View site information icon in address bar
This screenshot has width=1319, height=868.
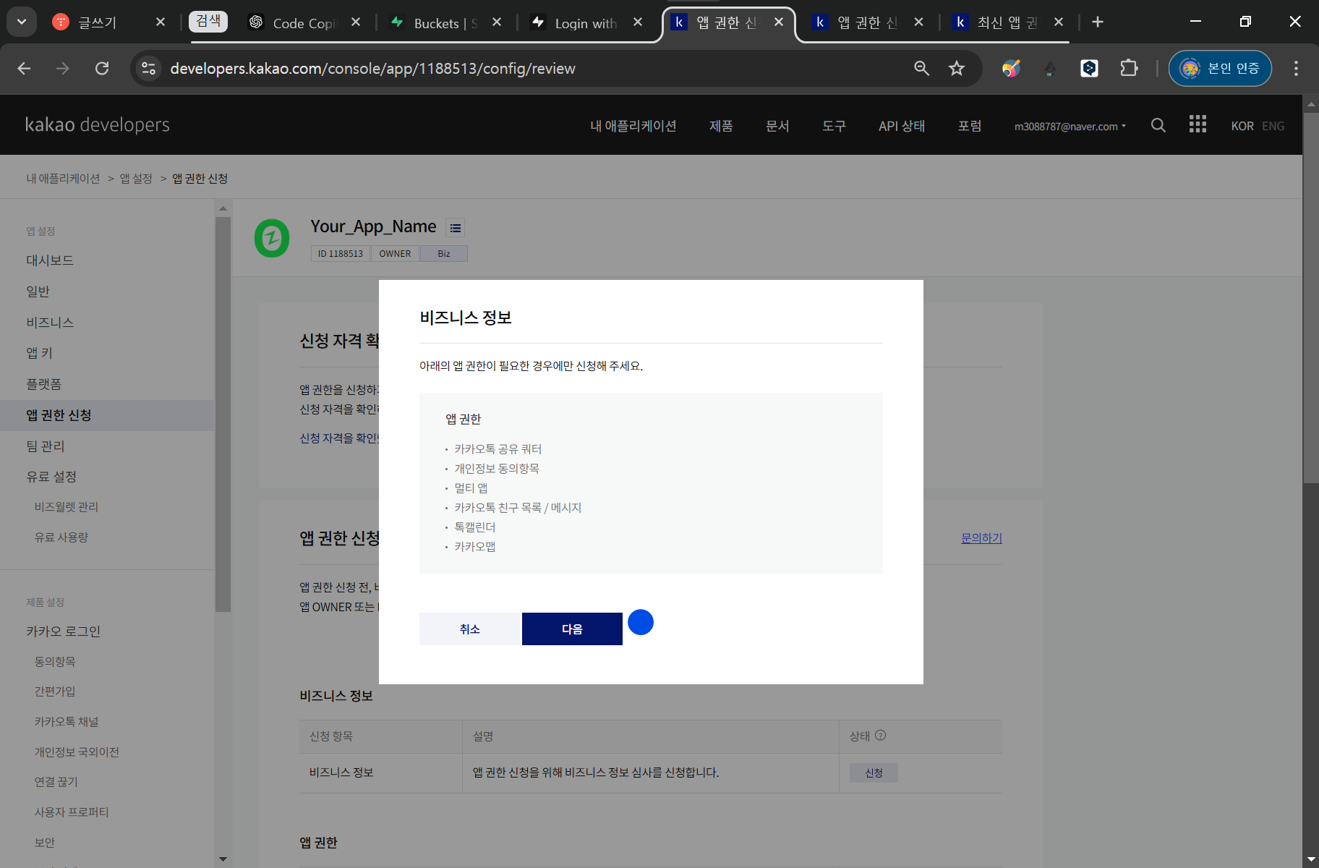coord(149,68)
